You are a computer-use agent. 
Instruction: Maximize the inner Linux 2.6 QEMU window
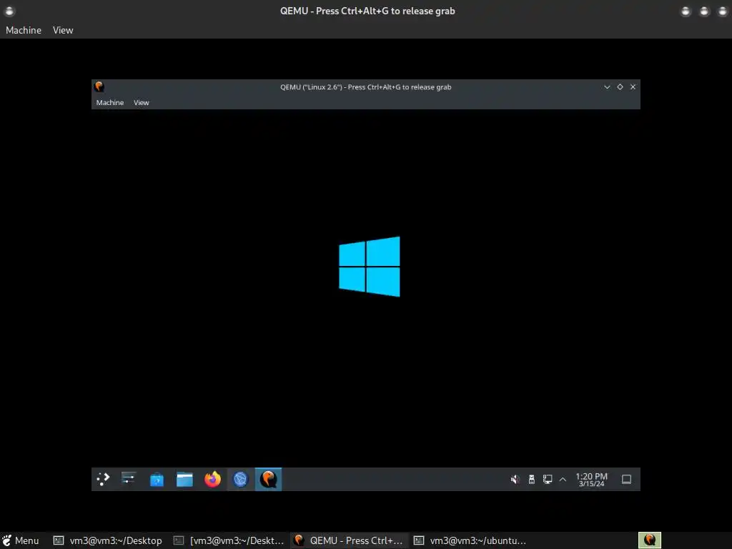(x=620, y=86)
